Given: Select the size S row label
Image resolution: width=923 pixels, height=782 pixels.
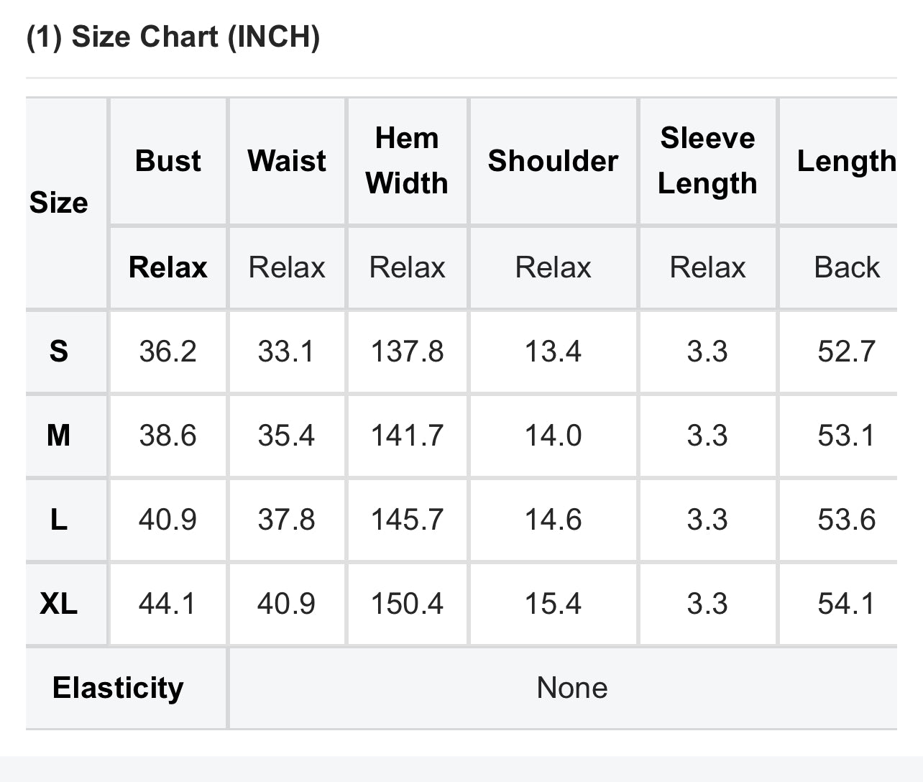Looking at the screenshot, I should pyautogui.click(x=59, y=351).
